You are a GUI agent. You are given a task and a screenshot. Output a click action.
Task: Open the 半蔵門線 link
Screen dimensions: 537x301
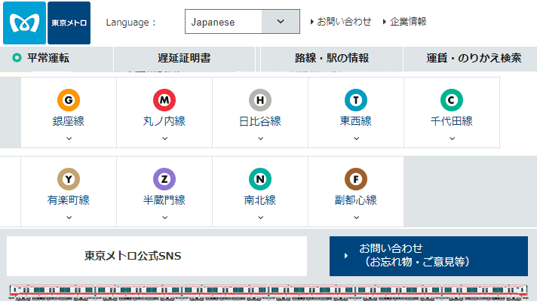click(164, 200)
